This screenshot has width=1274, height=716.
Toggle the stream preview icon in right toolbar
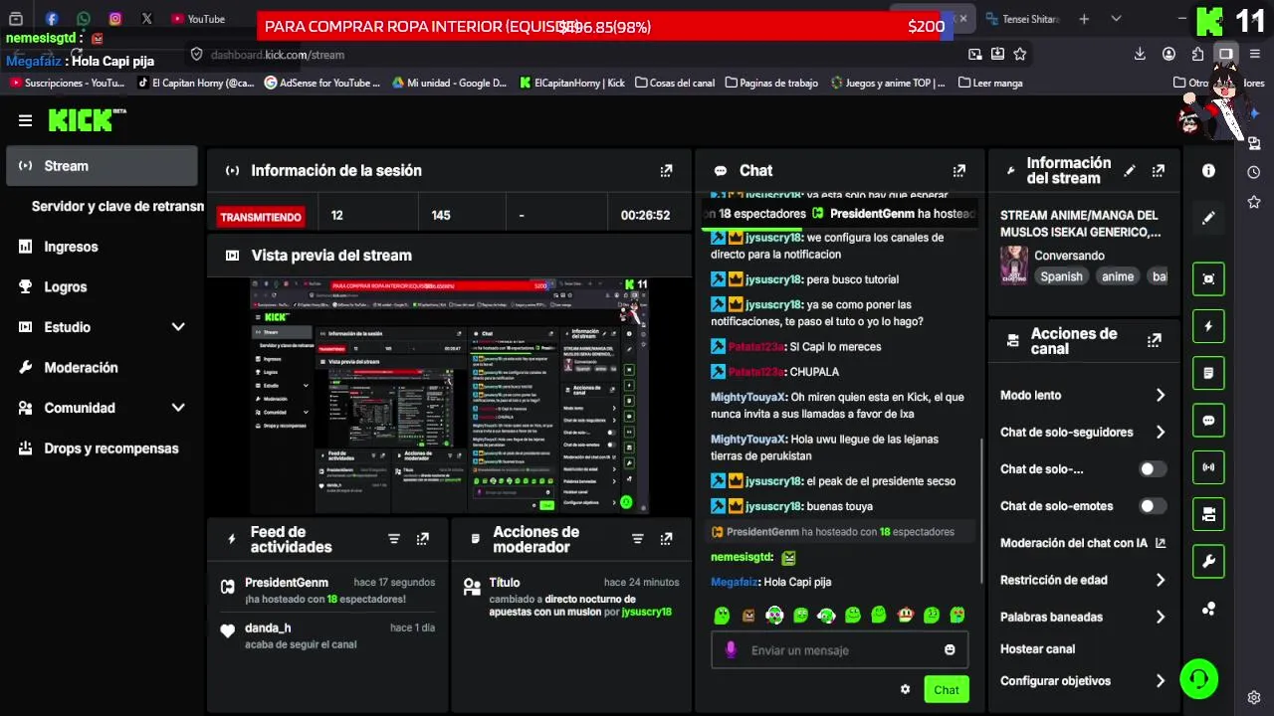[1208, 278]
